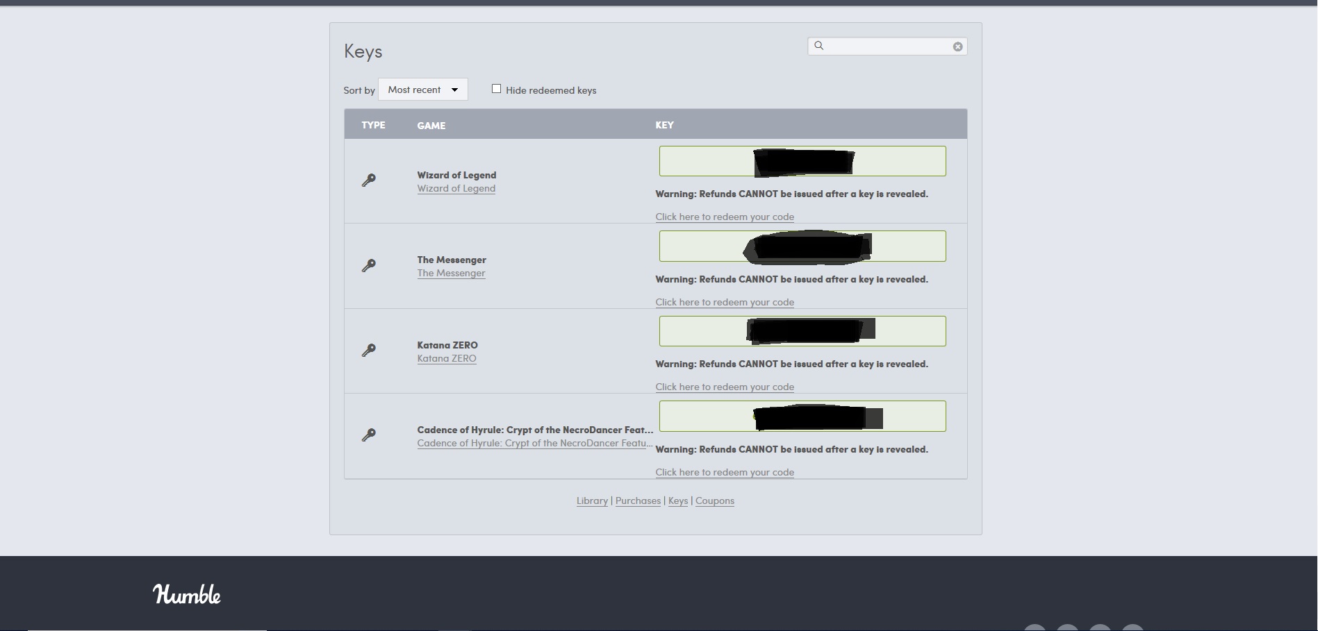Redeem code link for Cadence of Hyrule

tap(725, 473)
